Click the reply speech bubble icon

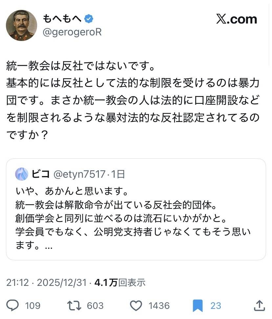pyautogui.click(x=13, y=306)
